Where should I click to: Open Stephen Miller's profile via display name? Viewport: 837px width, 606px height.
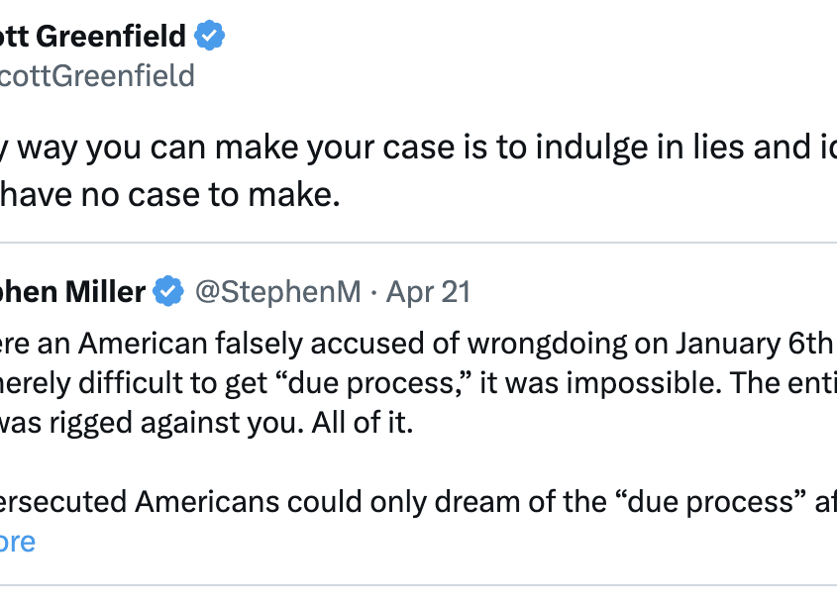point(72,292)
